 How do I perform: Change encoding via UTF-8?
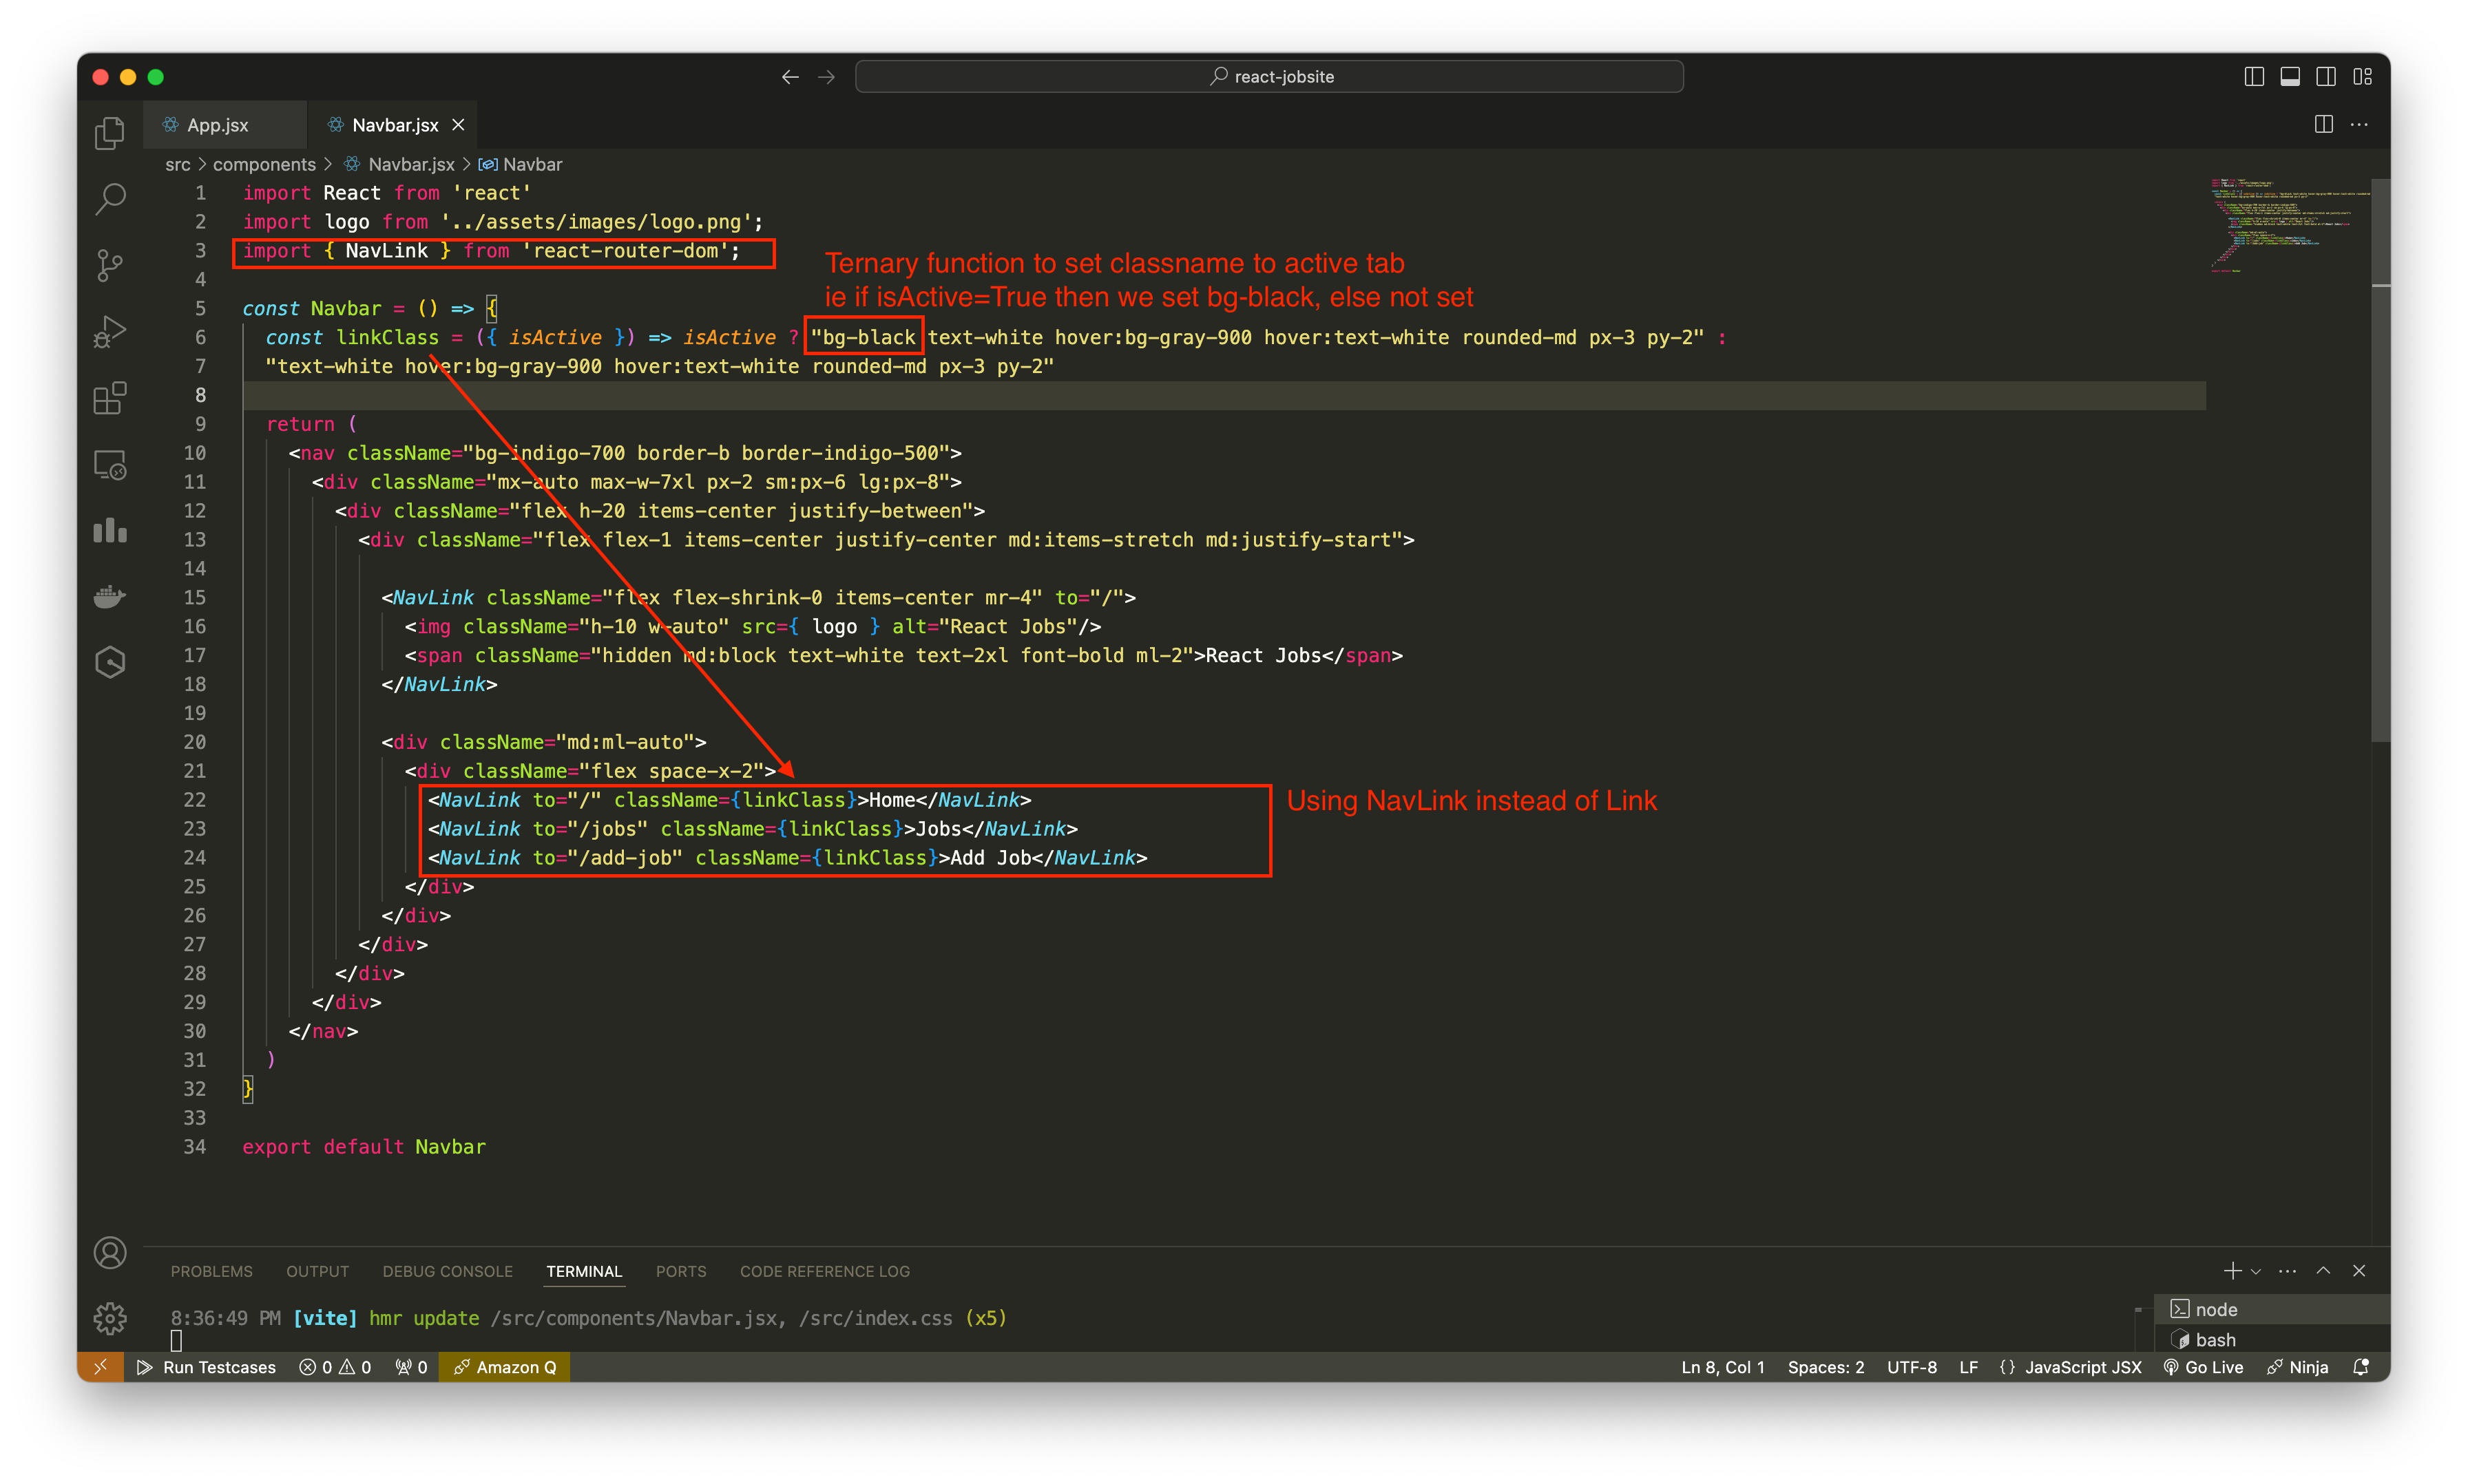[x=1912, y=1367]
